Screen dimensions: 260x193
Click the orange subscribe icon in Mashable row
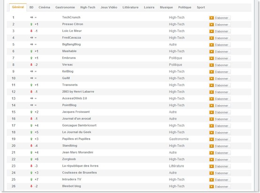pos(211,52)
